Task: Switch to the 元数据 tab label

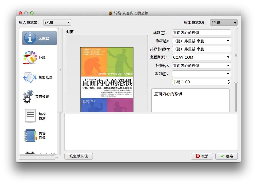Action: click(44, 38)
